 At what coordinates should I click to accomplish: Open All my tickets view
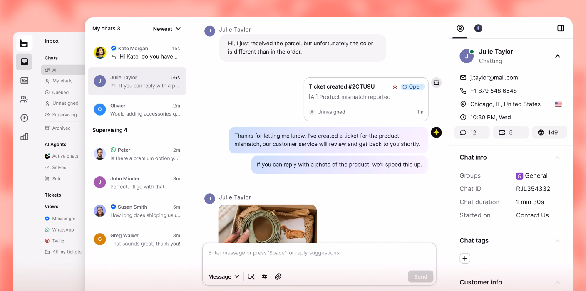[63, 252]
